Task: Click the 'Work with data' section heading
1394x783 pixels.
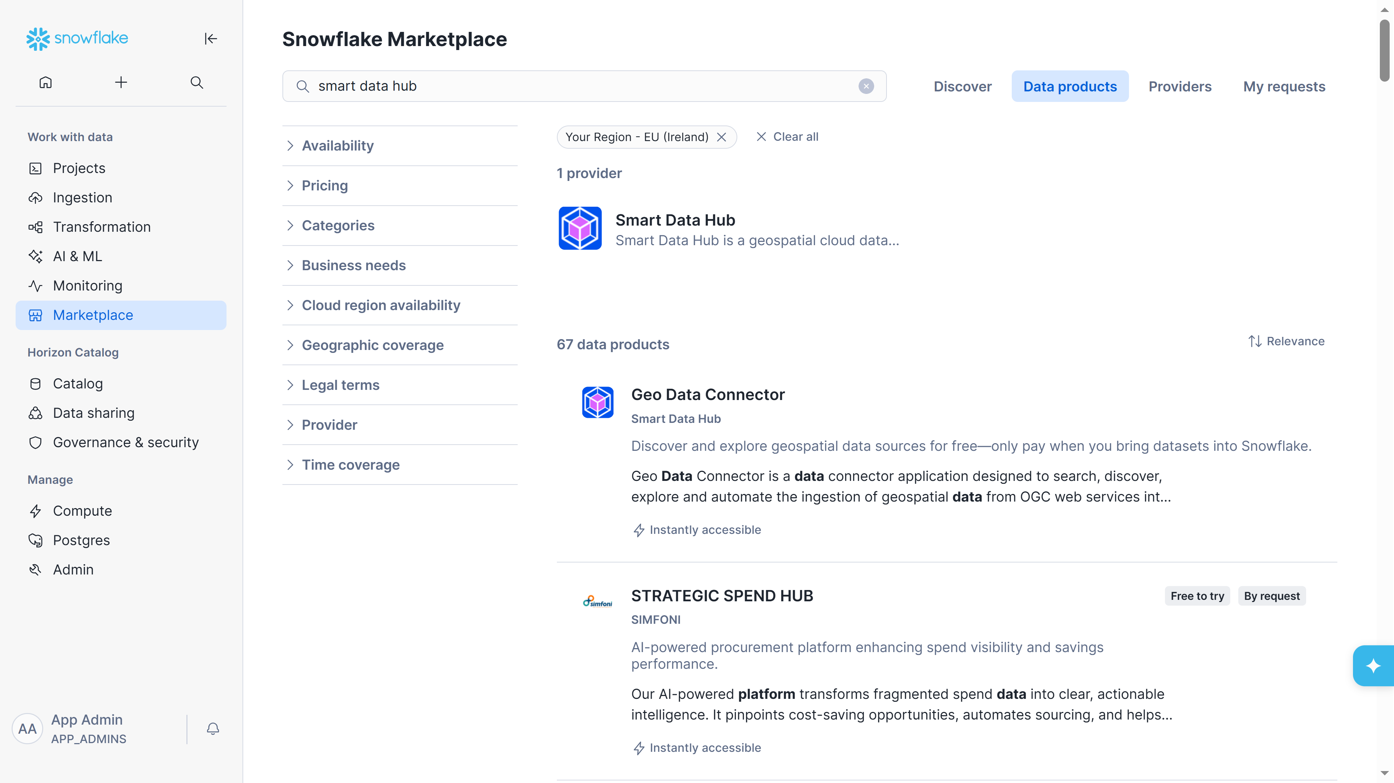Action: pos(70,137)
